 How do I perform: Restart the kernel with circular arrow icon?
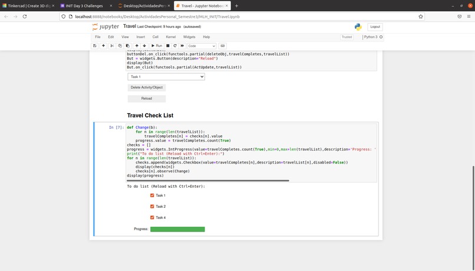pyautogui.click(x=175, y=46)
